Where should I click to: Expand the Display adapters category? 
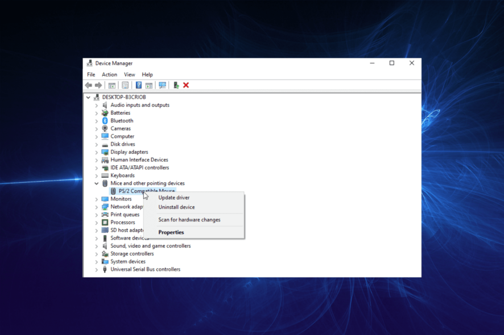click(x=97, y=152)
